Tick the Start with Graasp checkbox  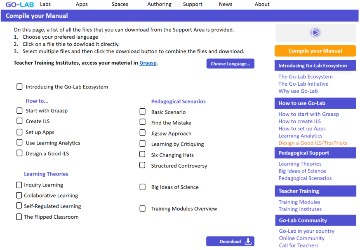pos(19,110)
